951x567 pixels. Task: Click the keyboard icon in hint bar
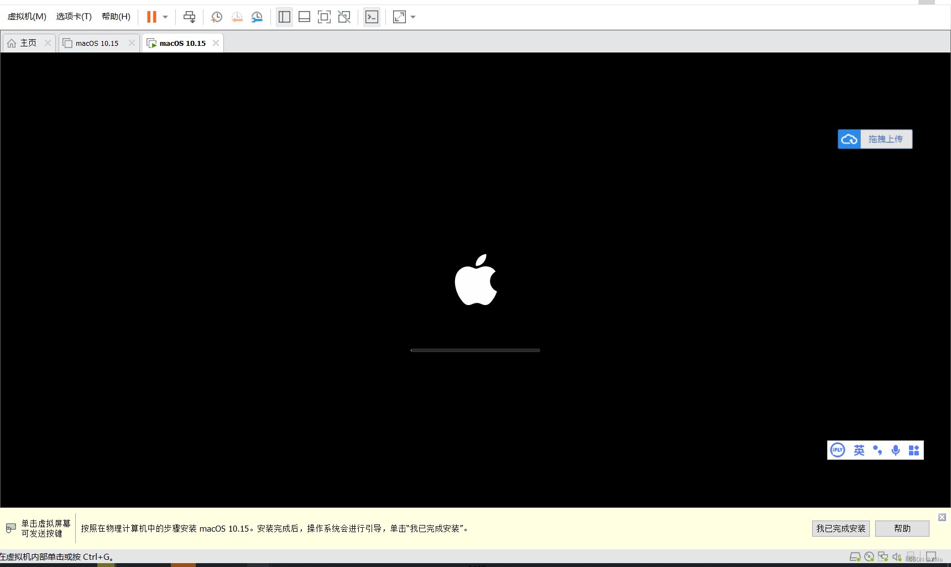click(11, 528)
